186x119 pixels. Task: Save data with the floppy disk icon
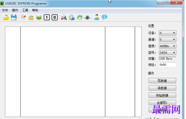click(14, 17)
